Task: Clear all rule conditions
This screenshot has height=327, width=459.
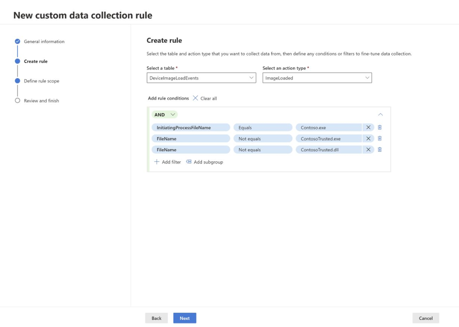Action: coord(205,99)
